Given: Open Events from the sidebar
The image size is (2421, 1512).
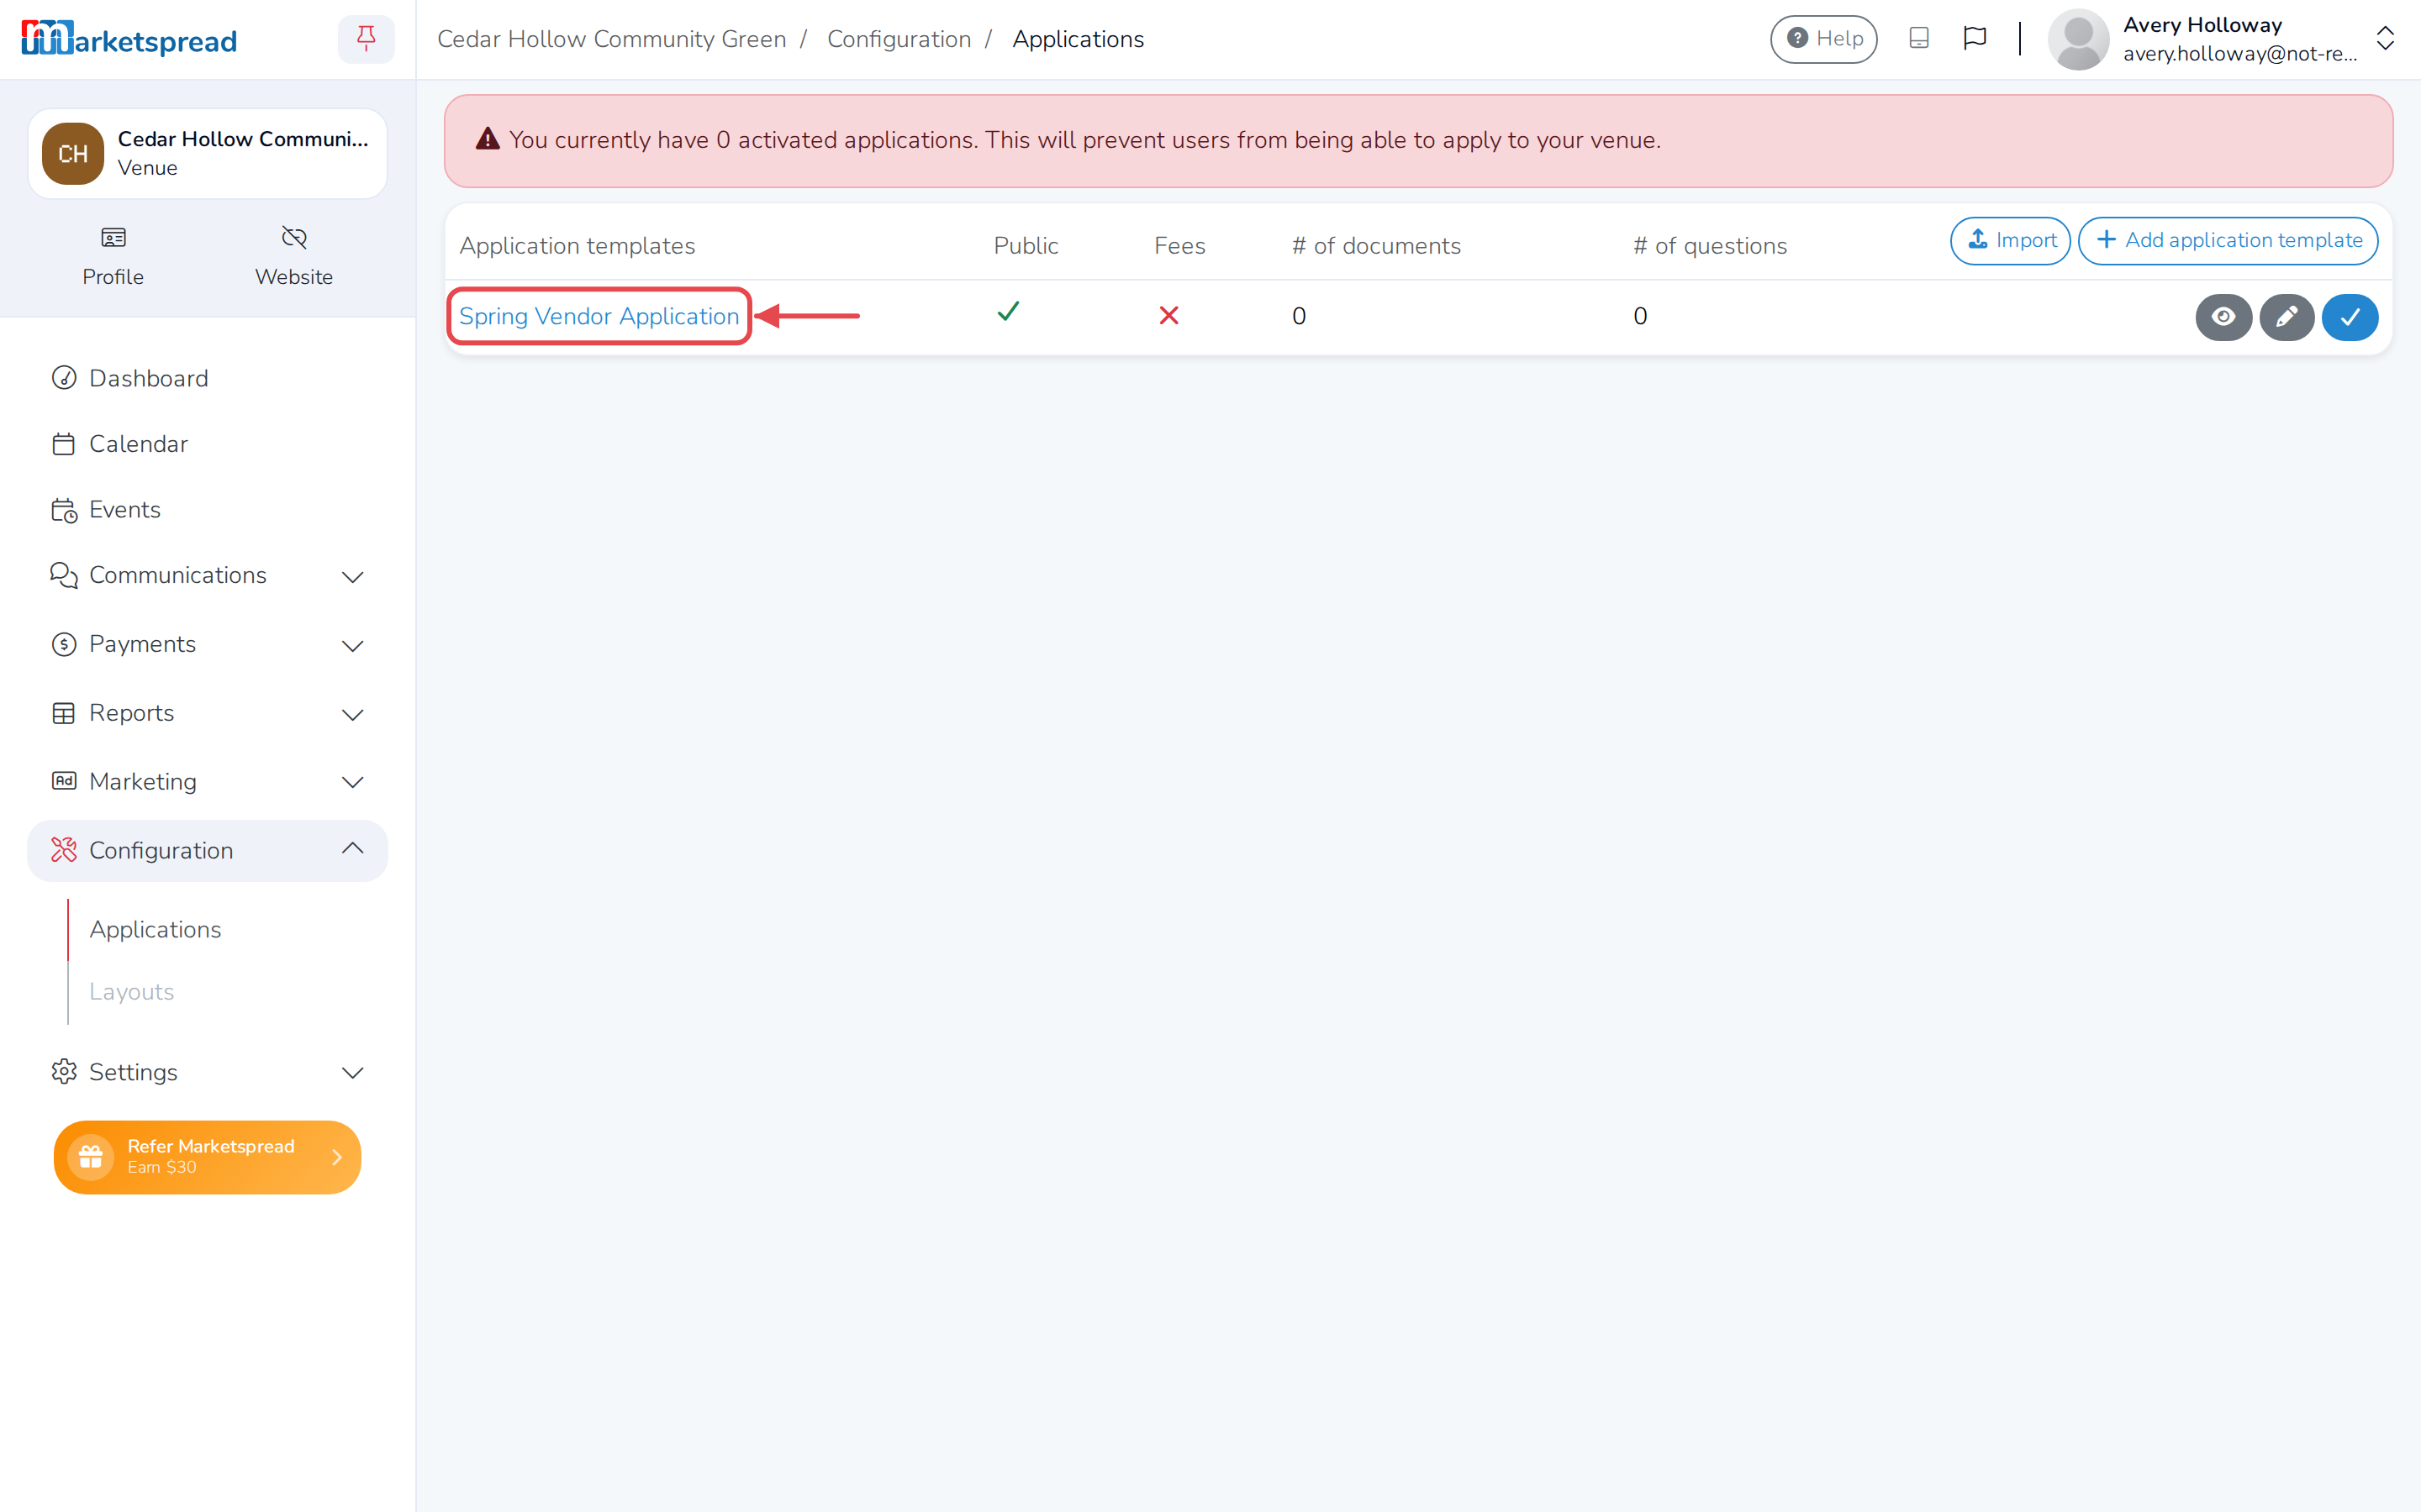Looking at the screenshot, I should pyautogui.click(x=124, y=510).
